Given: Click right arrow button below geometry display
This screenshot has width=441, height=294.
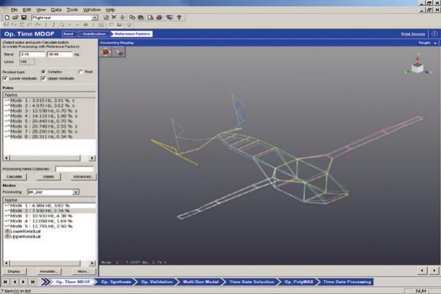Looking at the screenshot, I should click(435, 271).
